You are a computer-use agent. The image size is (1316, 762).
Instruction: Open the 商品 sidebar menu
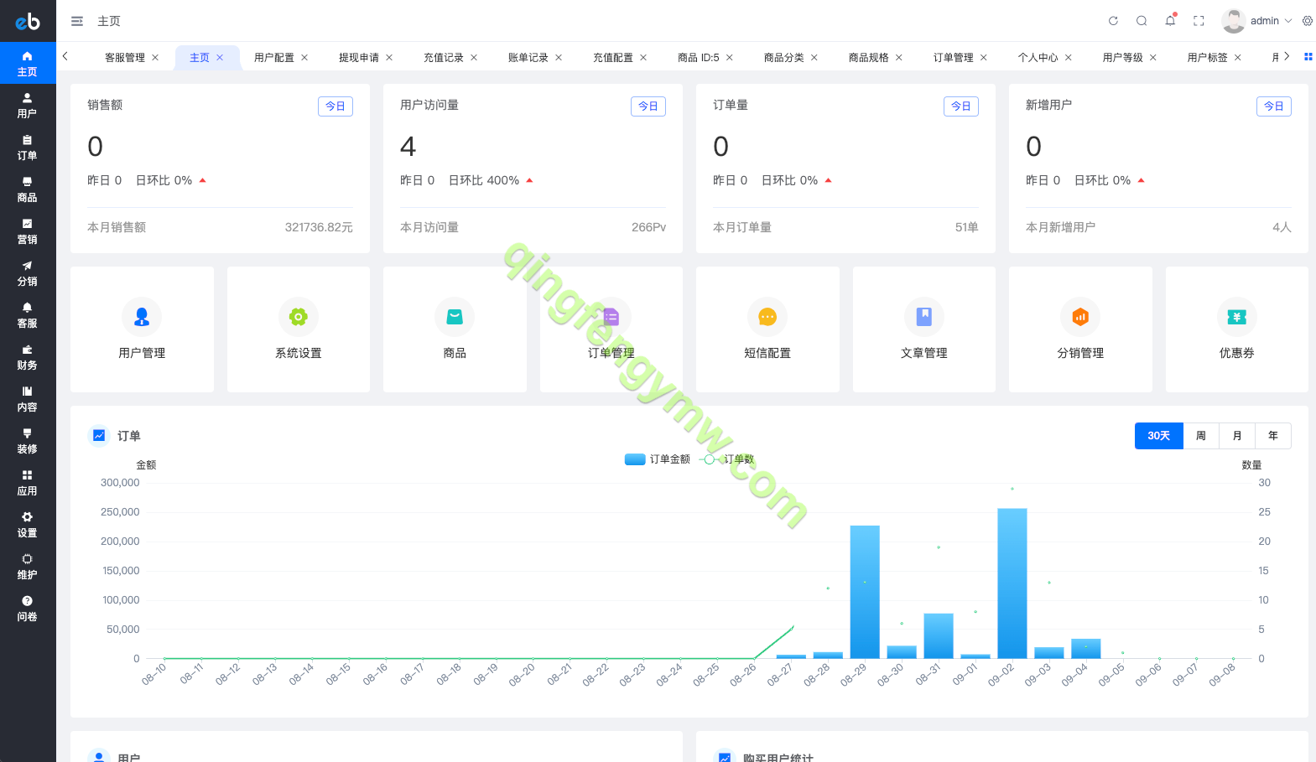[x=28, y=189]
